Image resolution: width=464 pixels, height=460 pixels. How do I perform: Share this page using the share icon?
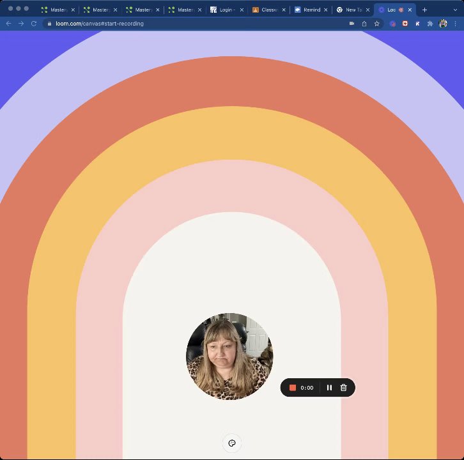pyautogui.click(x=364, y=24)
